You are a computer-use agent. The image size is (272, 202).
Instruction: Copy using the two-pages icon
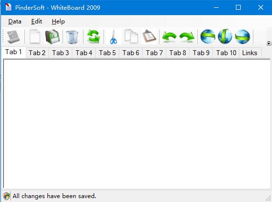[131, 37]
